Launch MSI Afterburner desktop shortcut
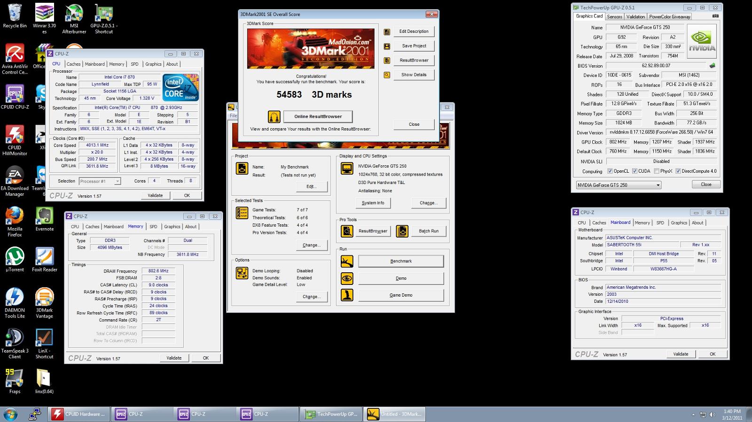Viewport: 752px width, 422px height. coord(74,19)
